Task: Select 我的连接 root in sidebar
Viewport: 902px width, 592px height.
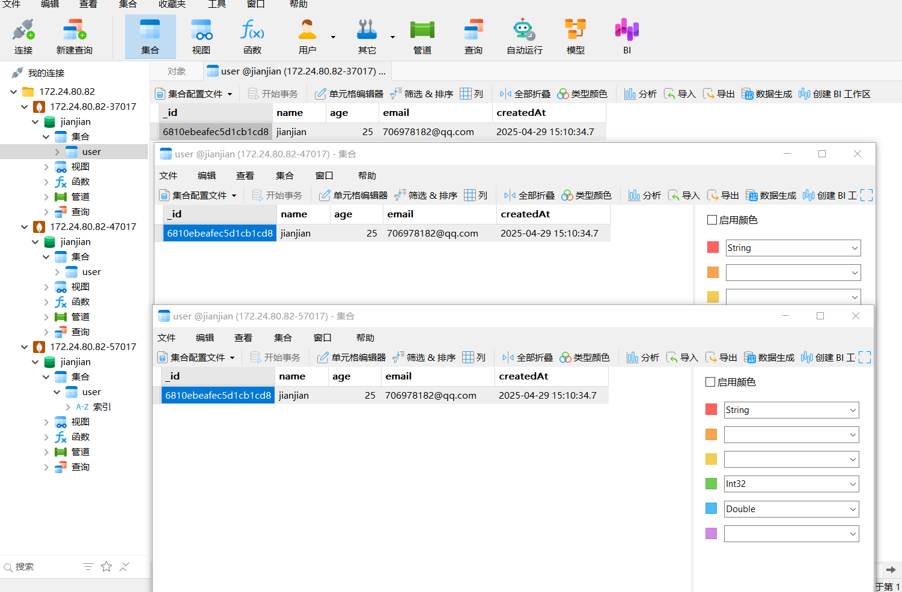Action: (46, 73)
